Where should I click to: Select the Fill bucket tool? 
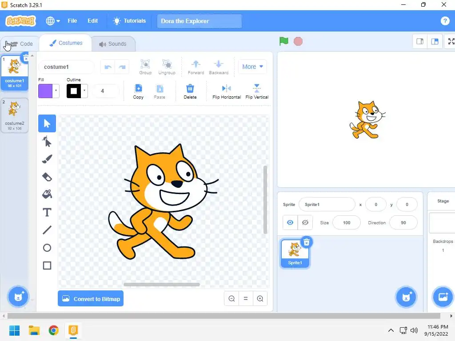click(47, 194)
